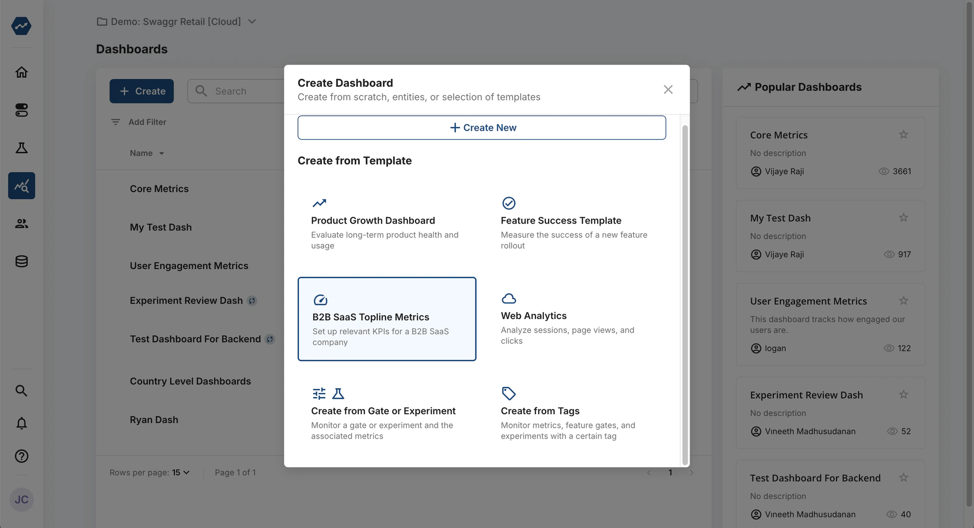The image size is (974, 528).
Task: Select the Data warehouse icon
Action: click(x=21, y=261)
